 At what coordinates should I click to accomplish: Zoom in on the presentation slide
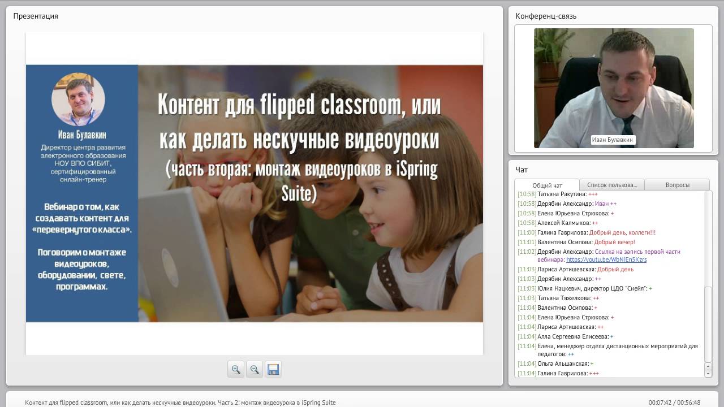pos(236,369)
